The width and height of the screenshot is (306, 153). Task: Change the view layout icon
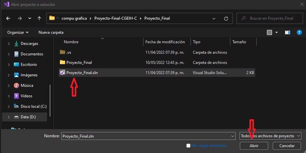269,32
